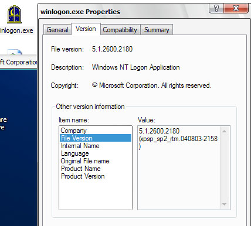Click the winlogon.exe file label on desktop
This screenshot has height=226, width=251.
point(17,30)
